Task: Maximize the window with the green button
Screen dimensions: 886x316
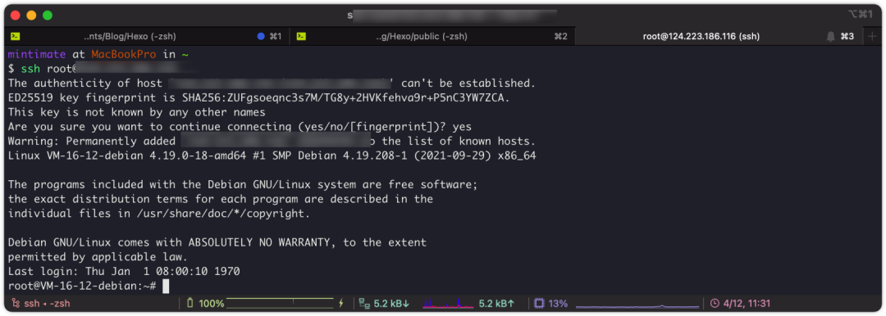Action: pyautogui.click(x=48, y=16)
